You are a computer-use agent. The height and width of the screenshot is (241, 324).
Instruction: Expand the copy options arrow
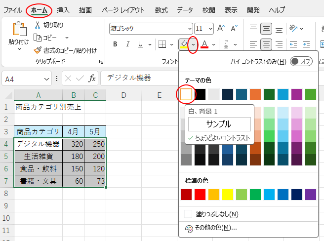point(67,38)
